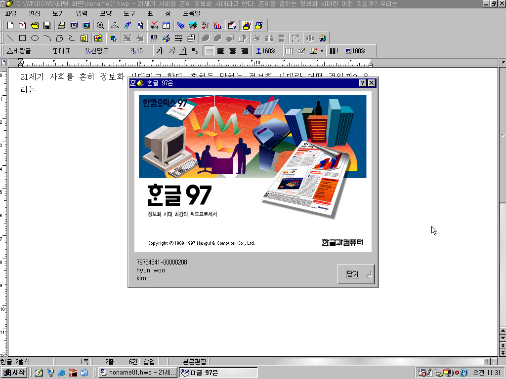Open the 모양 menu
Screen dimensions: 506x379
coord(106,13)
